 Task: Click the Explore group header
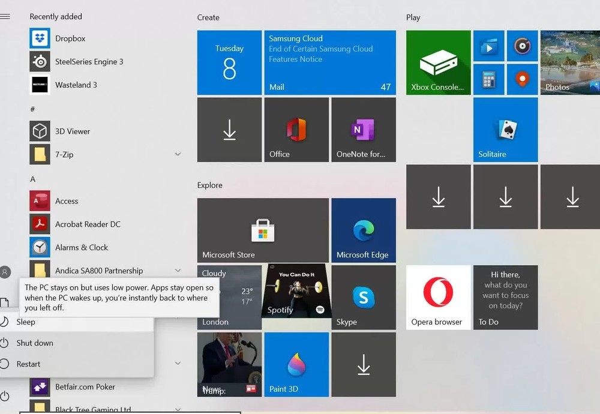coord(209,185)
